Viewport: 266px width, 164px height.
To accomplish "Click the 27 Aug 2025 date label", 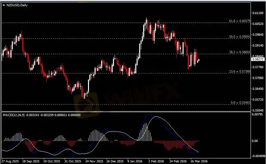I will coord(10,161).
